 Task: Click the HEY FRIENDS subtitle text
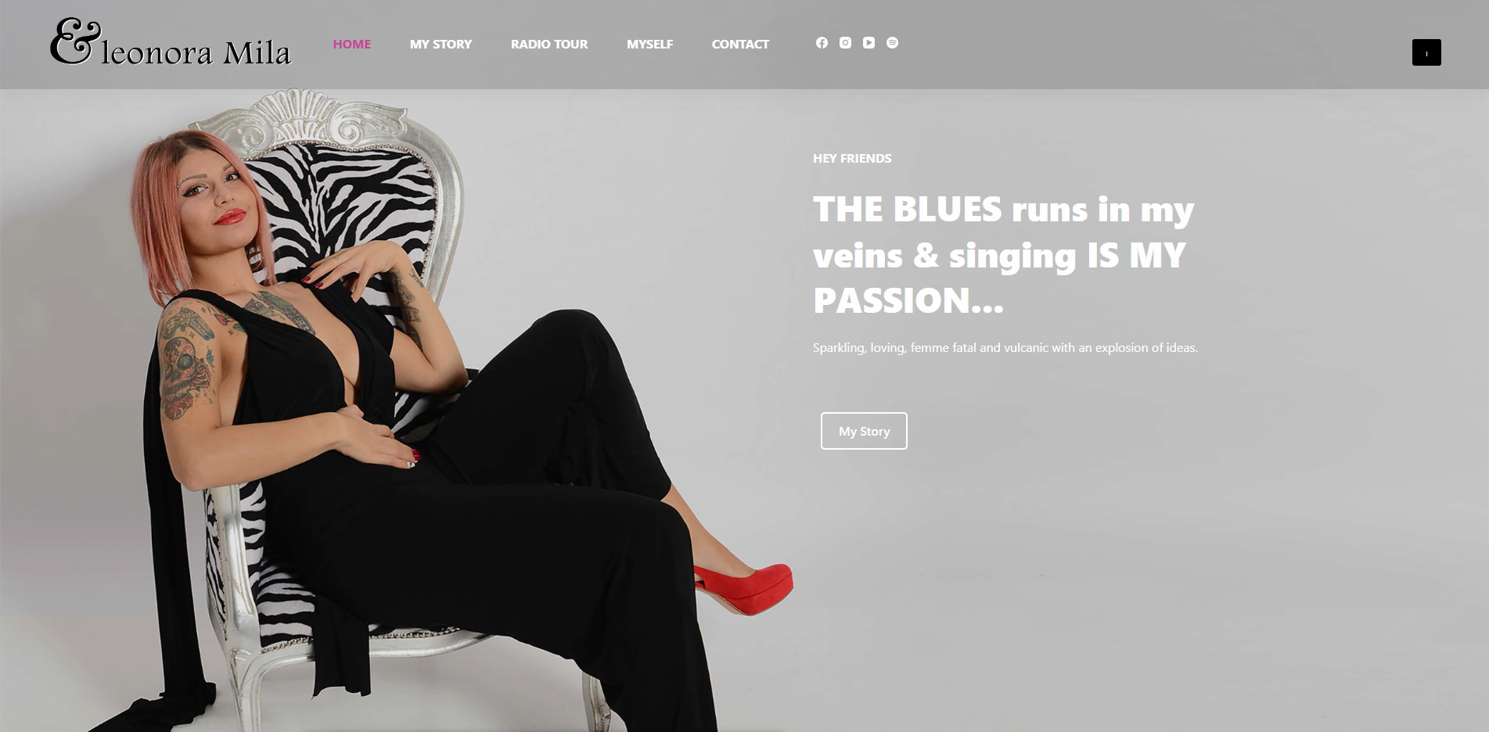click(852, 158)
